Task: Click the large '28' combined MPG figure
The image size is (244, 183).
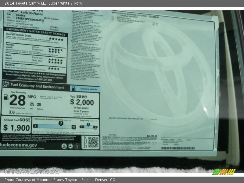Action: [17, 100]
